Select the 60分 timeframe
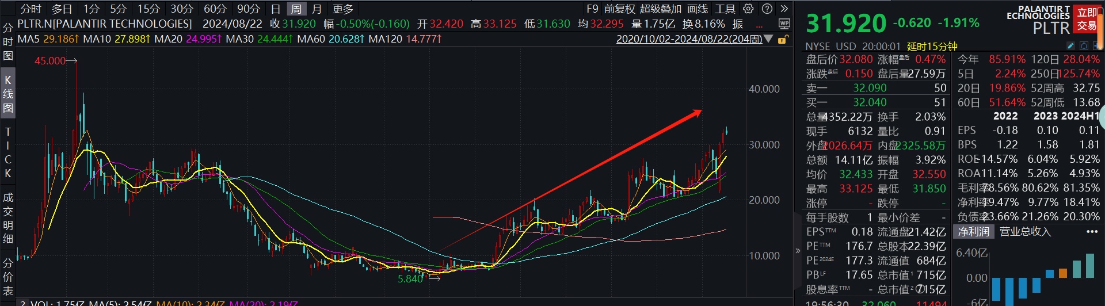The height and width of the screenshot is (306, 1105). (215, 9)
